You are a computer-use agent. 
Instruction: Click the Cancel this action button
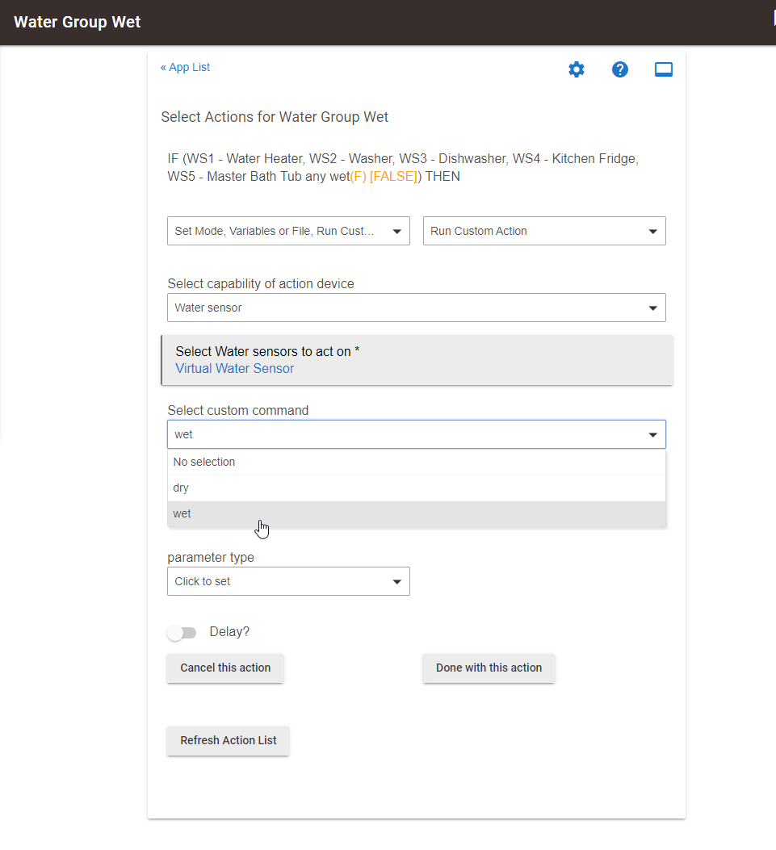click(225, 668)
